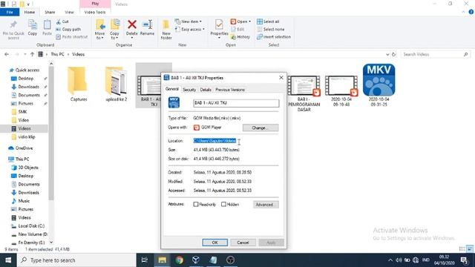This screenshot has width=475, height=267.
Task: Click Select all in ribbon
Action: tap(268, 22)
